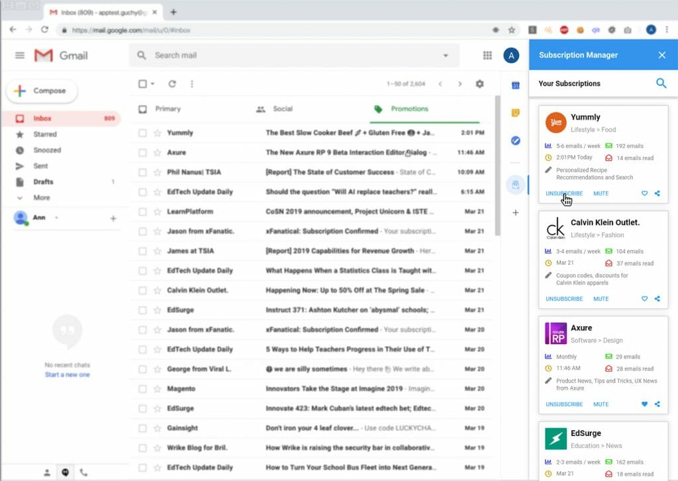Open the Subscription Manager add-on icon in side rail

point(515,185)
